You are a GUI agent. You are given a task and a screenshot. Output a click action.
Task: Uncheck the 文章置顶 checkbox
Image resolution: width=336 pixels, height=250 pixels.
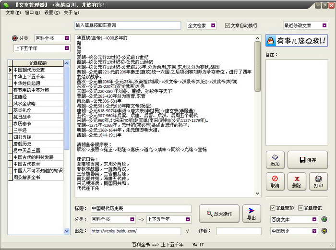tap(273, 208)
